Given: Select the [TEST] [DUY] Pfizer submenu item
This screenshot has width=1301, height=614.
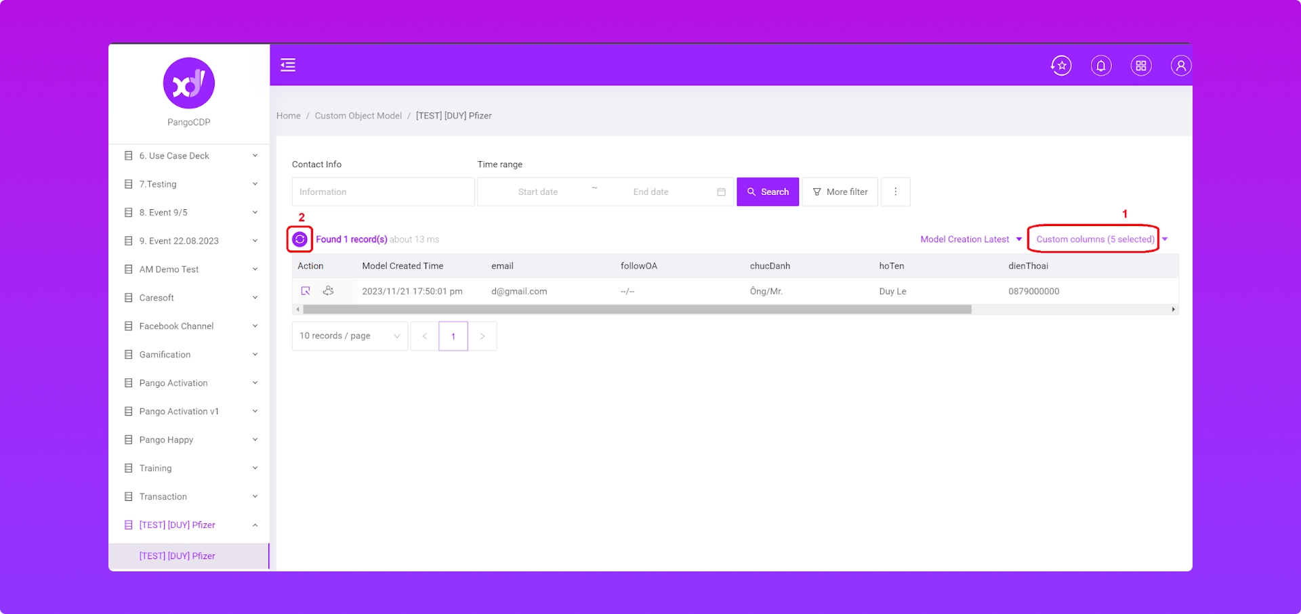Looking at the screenshot, I should (178, 556).
